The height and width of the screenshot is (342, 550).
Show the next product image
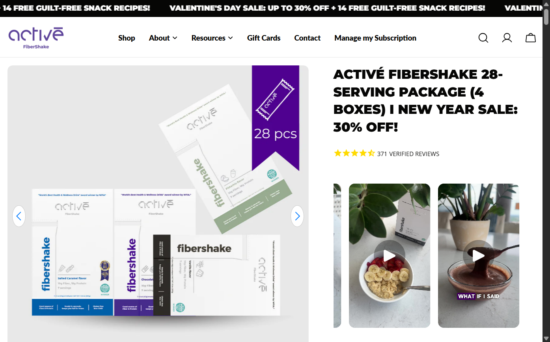[297, 216]
